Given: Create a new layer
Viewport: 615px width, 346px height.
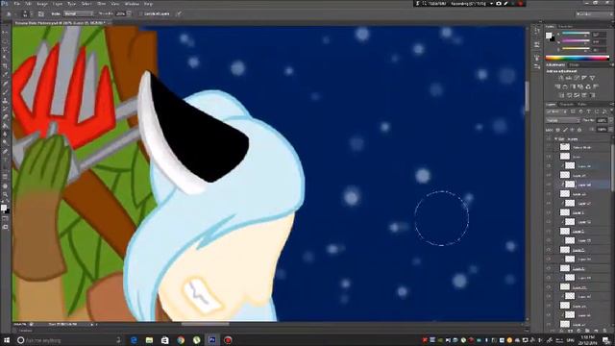Looking at the screenshot, I should pos(595,332).
